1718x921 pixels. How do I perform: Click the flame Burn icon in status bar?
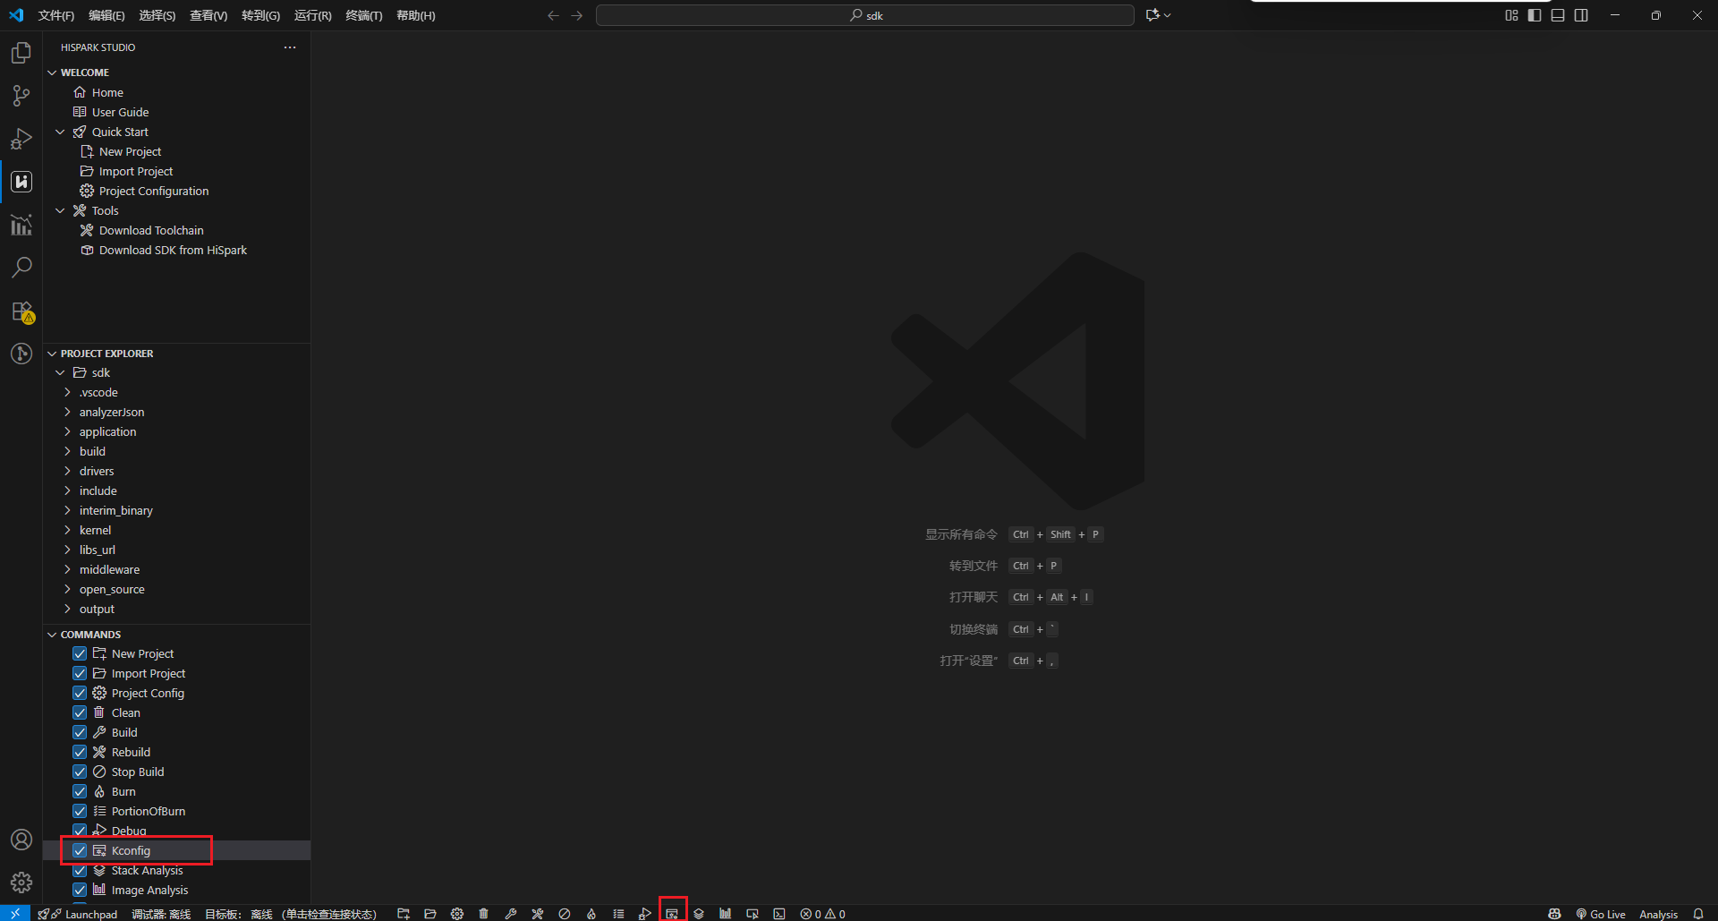pyautogui.click(x=591, y=914)
